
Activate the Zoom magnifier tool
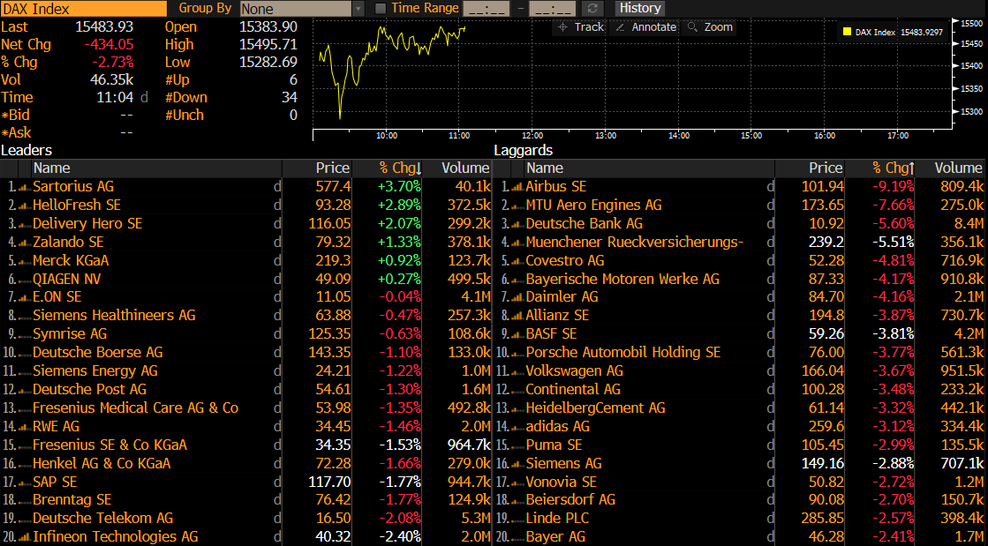coord(710,27)
